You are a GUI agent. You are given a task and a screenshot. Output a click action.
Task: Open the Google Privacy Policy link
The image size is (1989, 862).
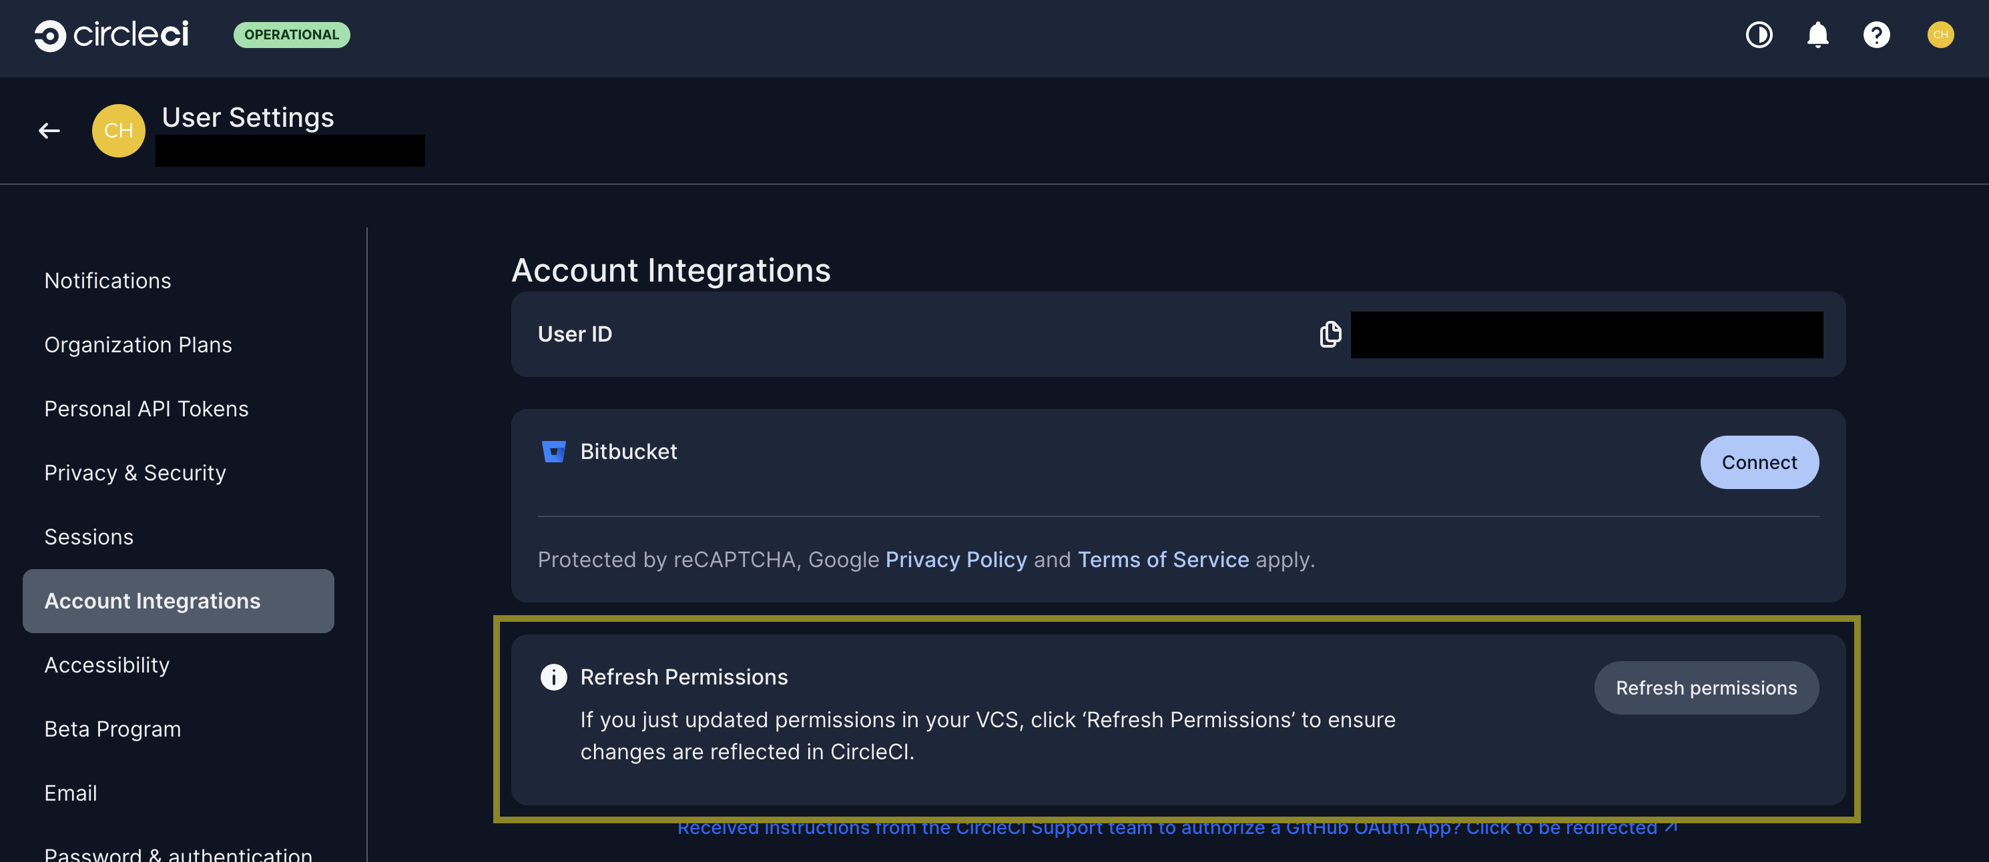[956, 560]
